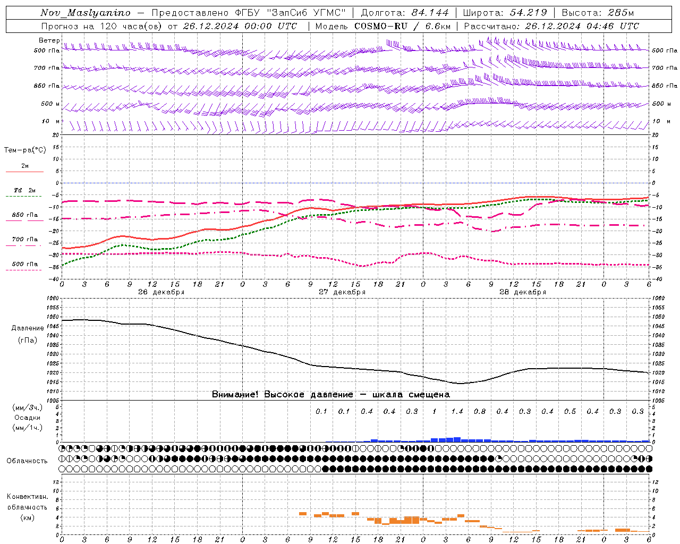Select the 'Долгота: 84.144' longitude value

tap(405, 13)
